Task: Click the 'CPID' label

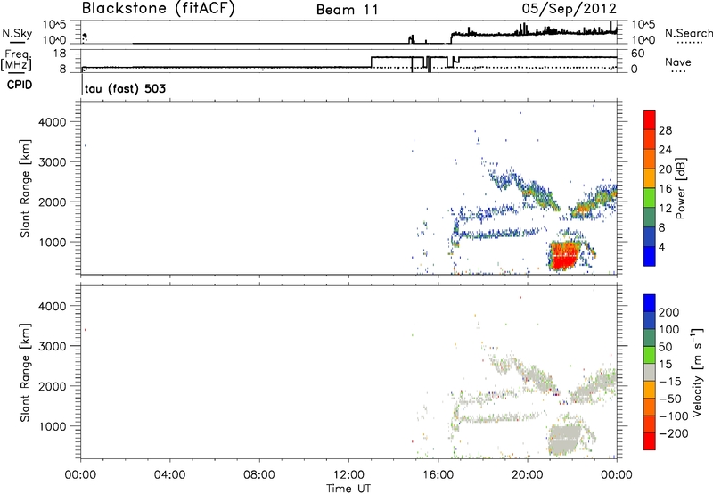Action: point(20,85)
